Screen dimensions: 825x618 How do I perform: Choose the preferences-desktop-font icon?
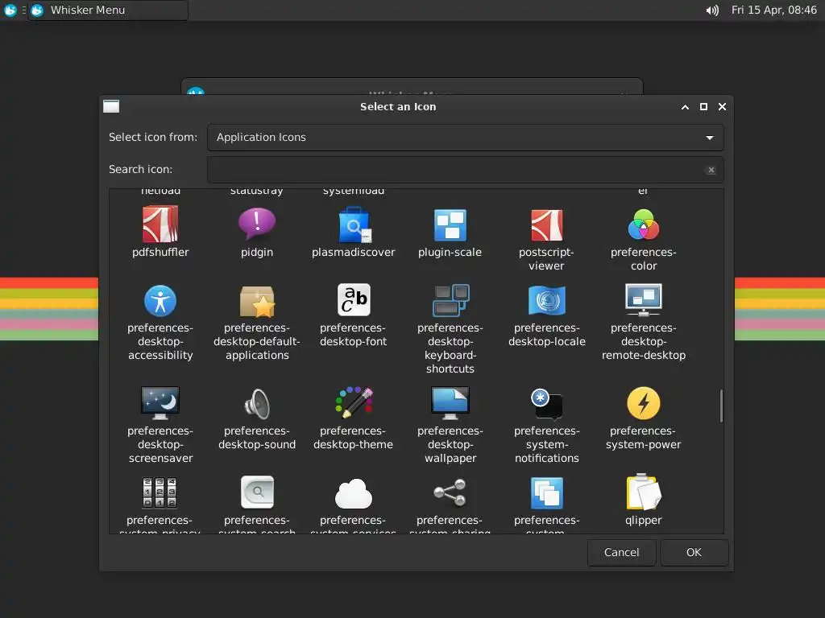(354, 299)
